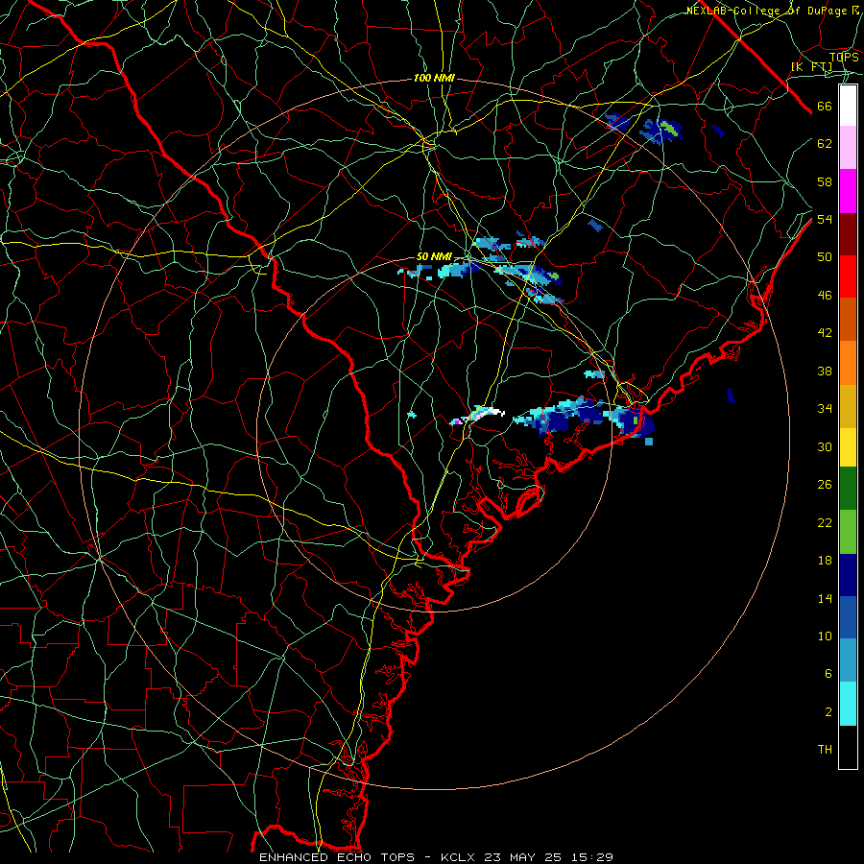Click the 'ENHANCED ECHO TOPS' caption text
This screenshot has width=864, height=864.
337,857
